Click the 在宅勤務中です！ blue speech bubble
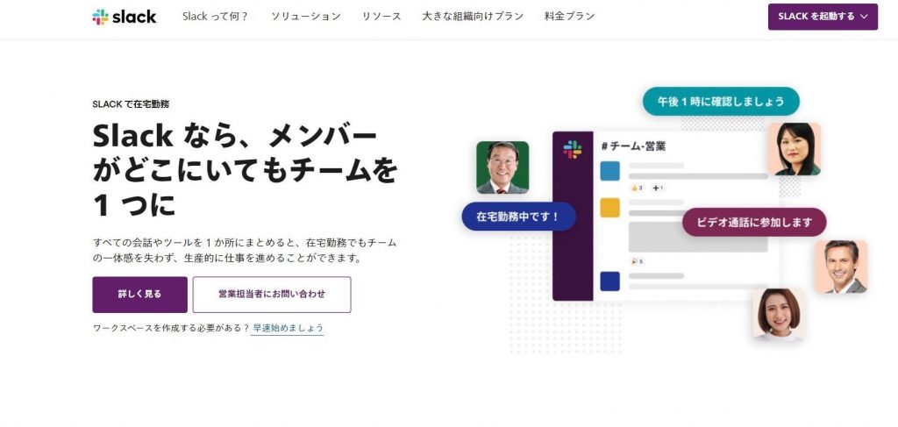This screenshot has width=898, height=427. pos(518,216)
